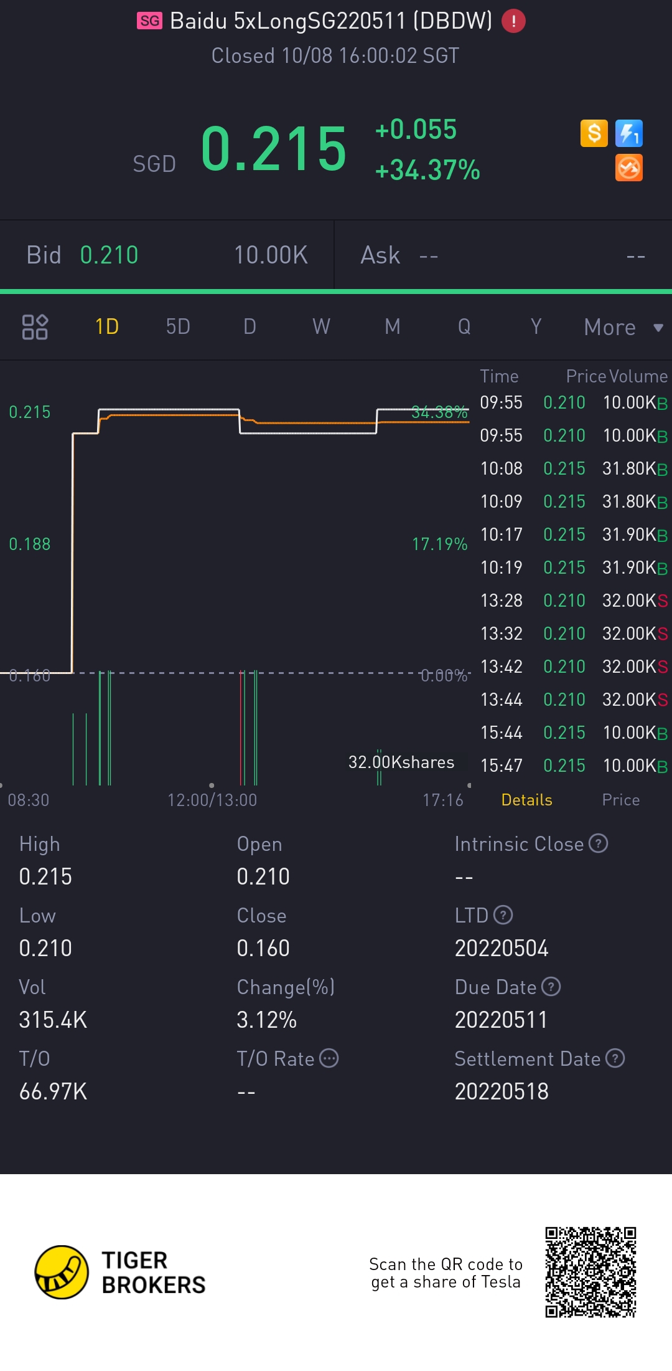The height and width of the screenshot is (1371, 672).
Task: Expand the More timeframe dropdown
Action: pos(623,328)
